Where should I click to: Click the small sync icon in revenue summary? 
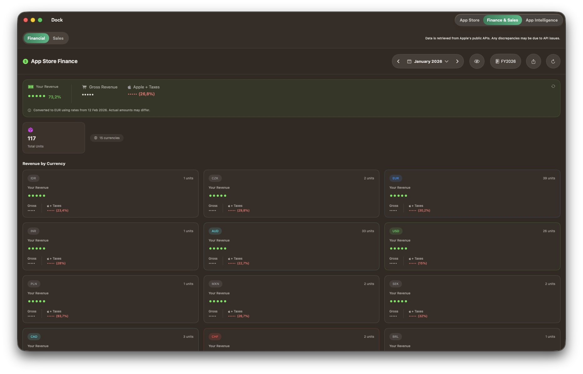coord(553,86)
